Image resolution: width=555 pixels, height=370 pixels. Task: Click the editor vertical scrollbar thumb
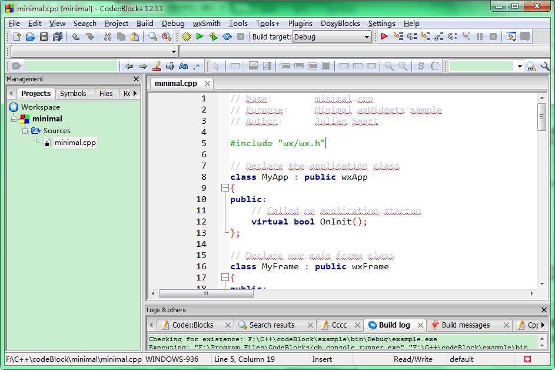541,117
